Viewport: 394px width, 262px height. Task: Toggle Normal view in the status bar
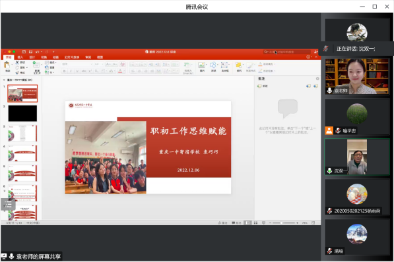tap(247, 223)
